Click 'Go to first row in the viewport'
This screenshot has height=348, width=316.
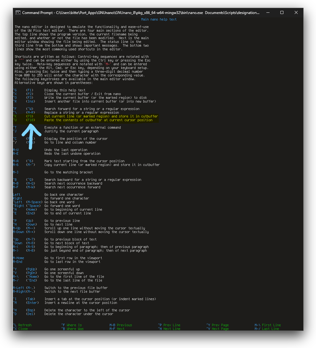[73, 258]
